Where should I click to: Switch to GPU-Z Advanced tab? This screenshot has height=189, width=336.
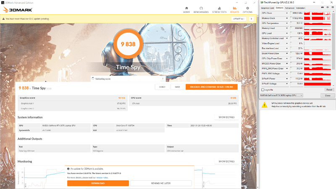289,8
